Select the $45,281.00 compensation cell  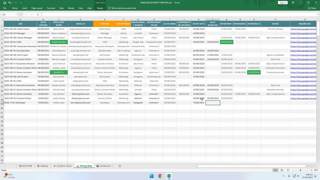pos(184,85)
